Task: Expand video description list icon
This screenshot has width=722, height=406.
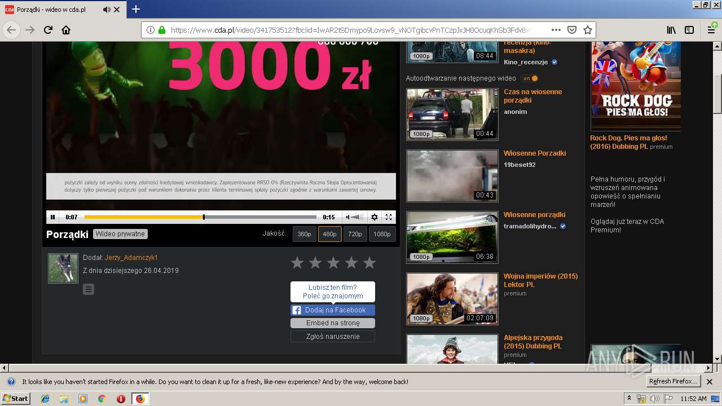Action: (89, 289)
